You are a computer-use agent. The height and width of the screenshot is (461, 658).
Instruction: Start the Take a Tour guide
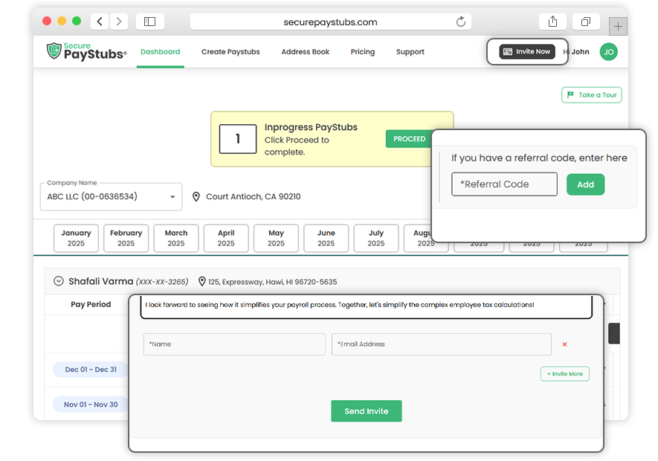591,95
